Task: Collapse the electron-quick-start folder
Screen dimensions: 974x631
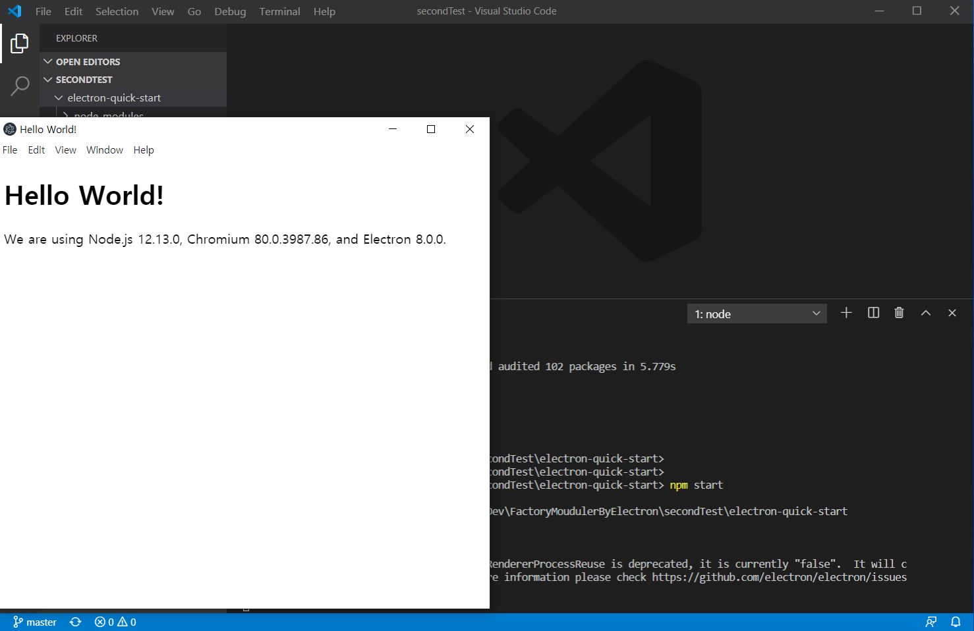Action: 133,97
